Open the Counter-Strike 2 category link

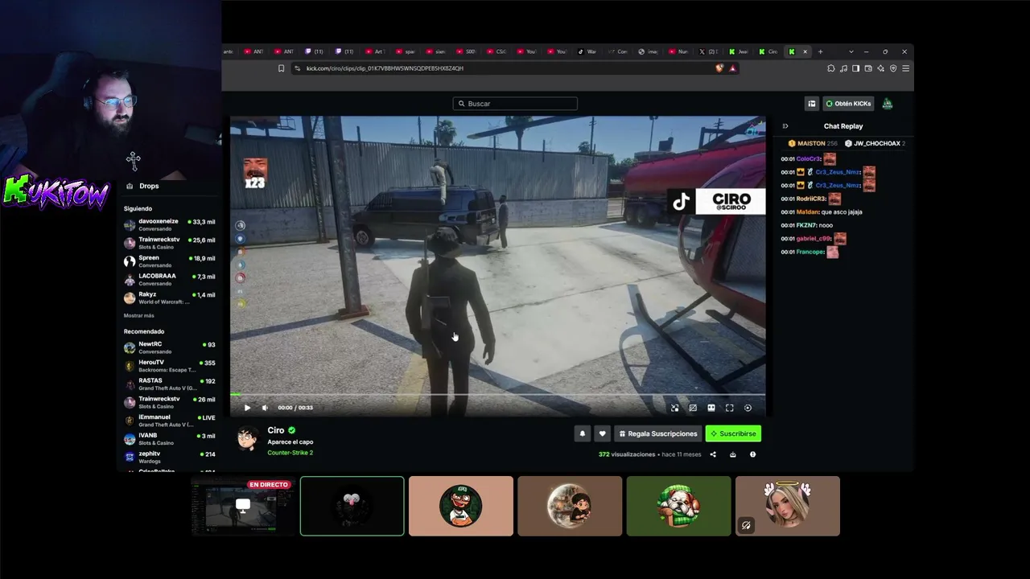[x=290, y=453]
